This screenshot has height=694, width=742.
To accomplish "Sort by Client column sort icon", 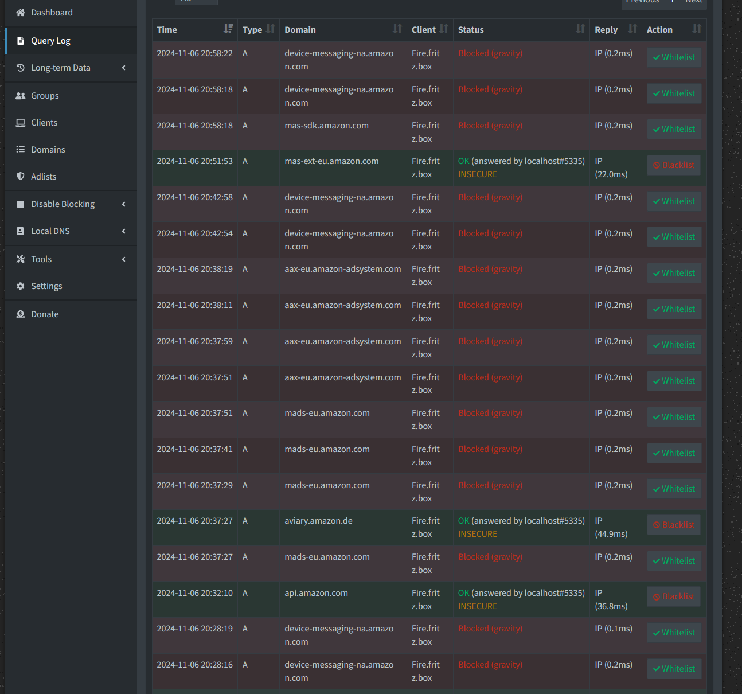I will point(444,29).
